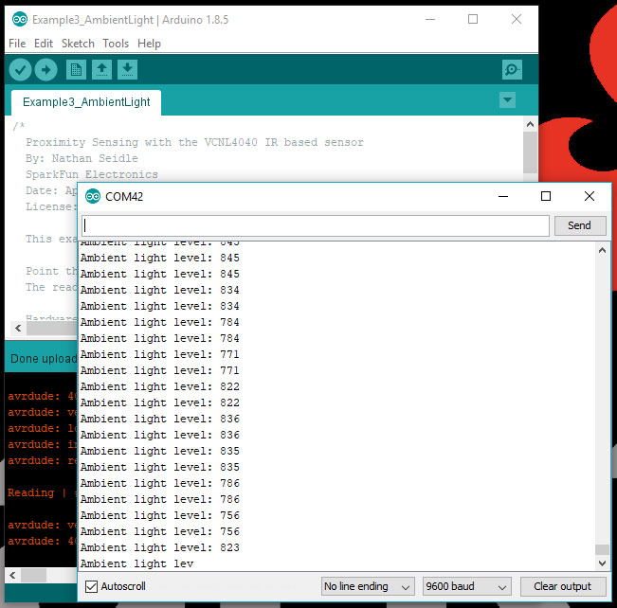Click 'Ambient light level: 823' output line
The image size is (617, 608).
point(160,547)
